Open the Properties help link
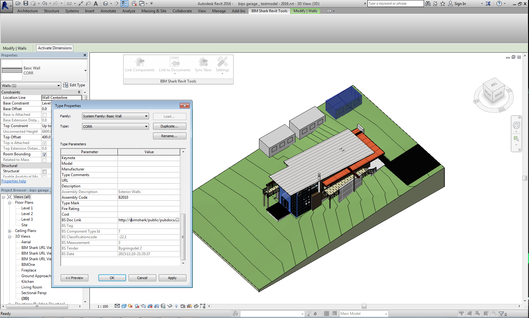The image size is (529, 318). coord(14,181)
